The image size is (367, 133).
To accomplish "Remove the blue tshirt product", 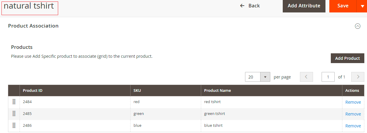I will coord(353,126).
